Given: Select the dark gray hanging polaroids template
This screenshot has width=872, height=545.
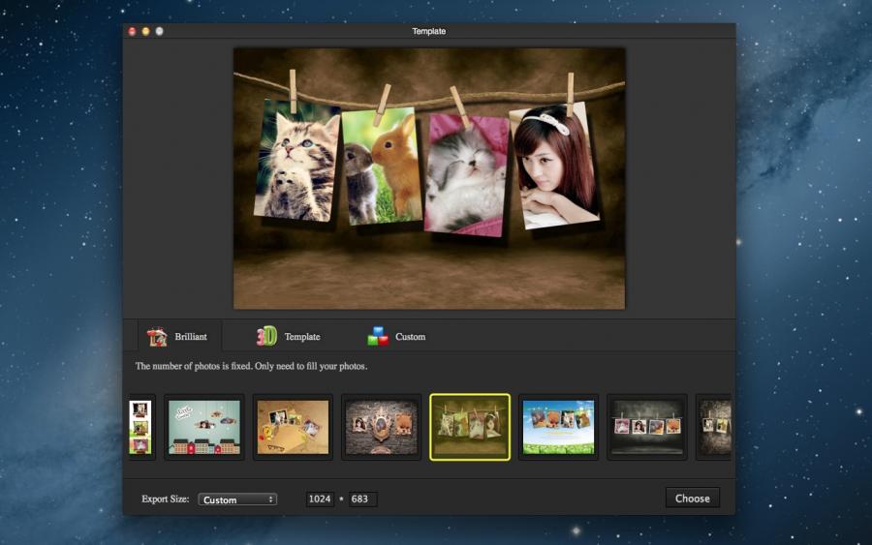Looking at the screenshot, I should (647, 427).
